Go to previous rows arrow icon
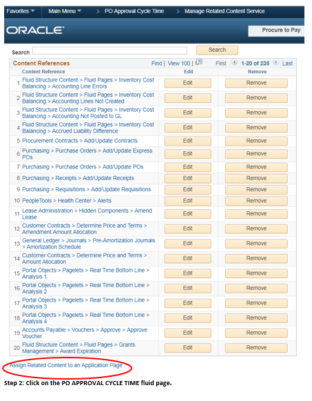The image size is (312, 401). click(234, 62)
